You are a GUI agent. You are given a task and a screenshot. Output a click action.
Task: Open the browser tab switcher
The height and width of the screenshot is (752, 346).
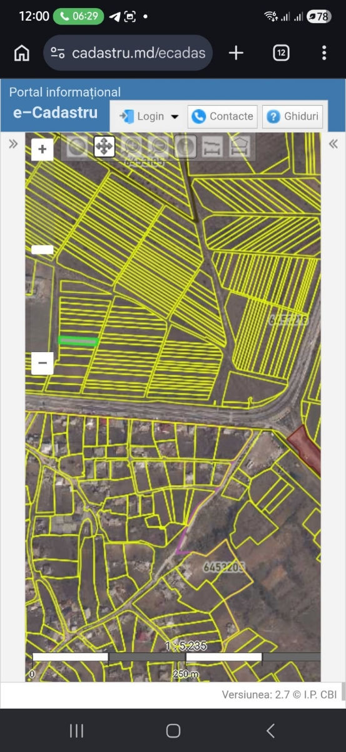pyautogui.click(x=281, y=53)
